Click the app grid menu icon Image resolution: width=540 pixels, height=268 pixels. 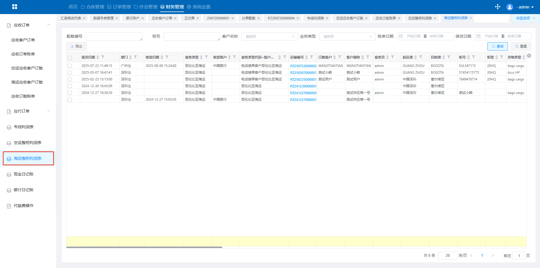[x=15, y=7]
